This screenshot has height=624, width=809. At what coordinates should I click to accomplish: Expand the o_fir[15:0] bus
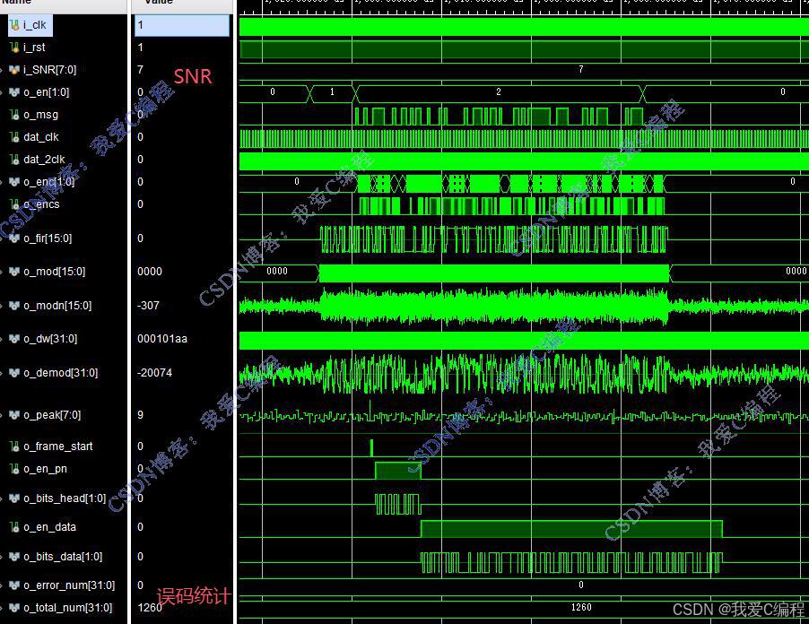coord(2,238)
